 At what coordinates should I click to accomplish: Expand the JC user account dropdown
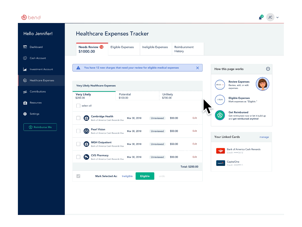277,17
